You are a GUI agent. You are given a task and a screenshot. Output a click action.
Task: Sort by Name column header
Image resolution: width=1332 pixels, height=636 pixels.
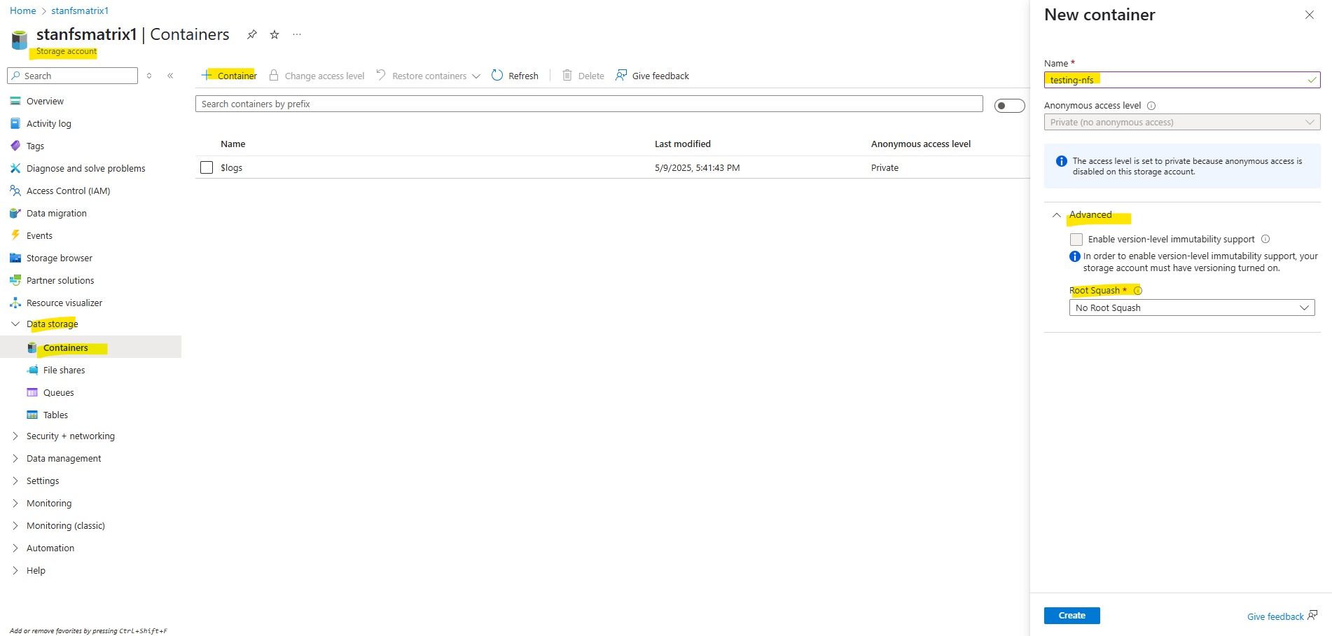tap(233, 144)
